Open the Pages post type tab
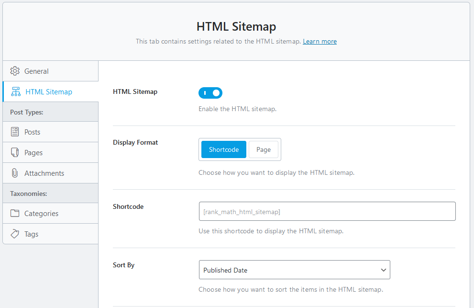The width and height of the screenshot is (474, 308). (x=51, y=152)
